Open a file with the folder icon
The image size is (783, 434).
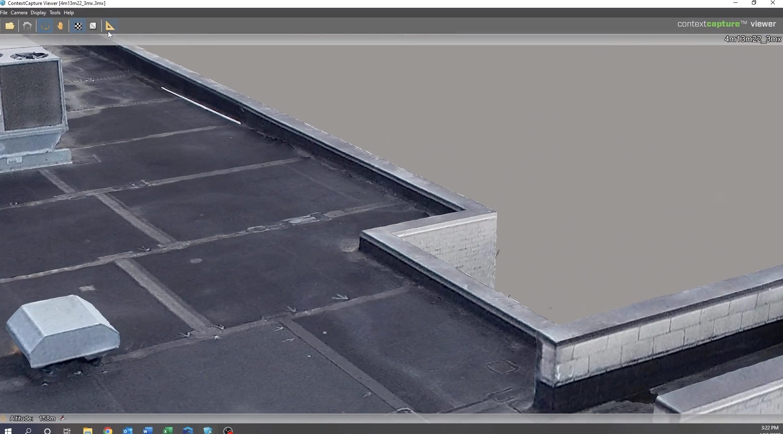10,26
